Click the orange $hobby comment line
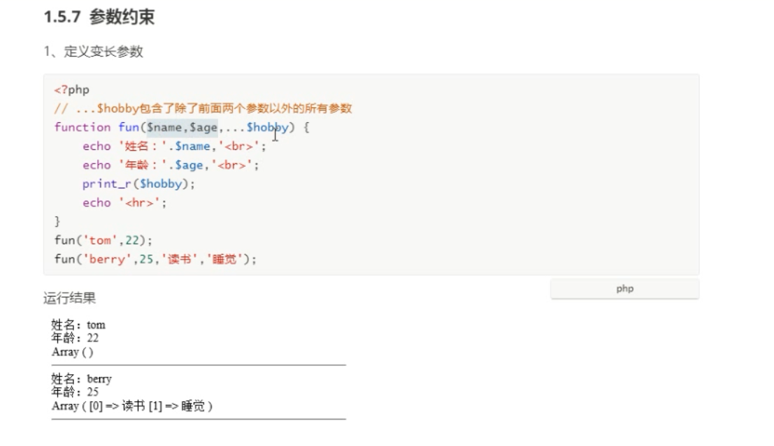Image resolution: width=774 pixels, height=446 pixels. coord(203,108)
